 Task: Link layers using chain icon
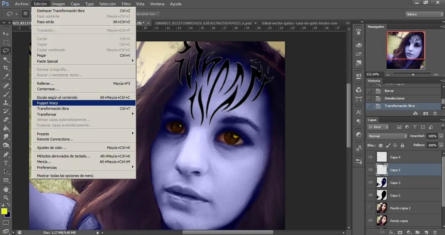pyautogui.click(x=382, y=232)
